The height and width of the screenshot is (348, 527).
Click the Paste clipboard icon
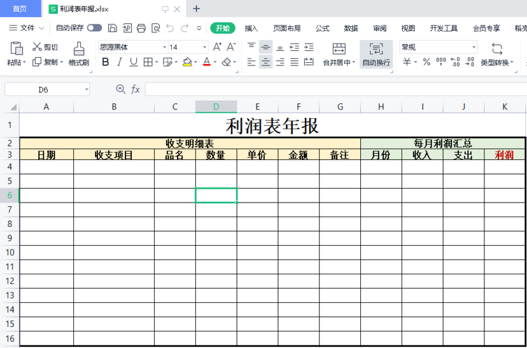pyautogui.click(x=17, y=48)
